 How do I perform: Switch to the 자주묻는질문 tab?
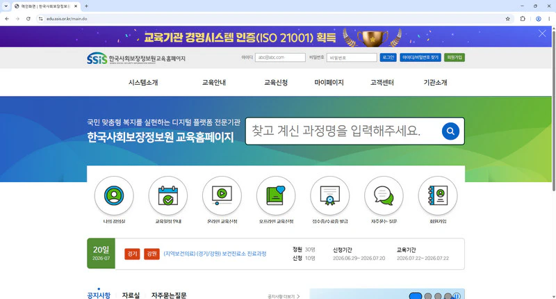tap(169, 295)
